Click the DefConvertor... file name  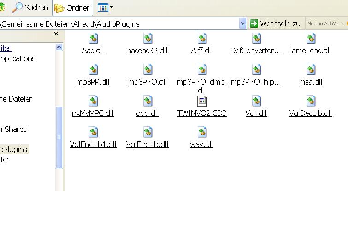coord(256,51)
